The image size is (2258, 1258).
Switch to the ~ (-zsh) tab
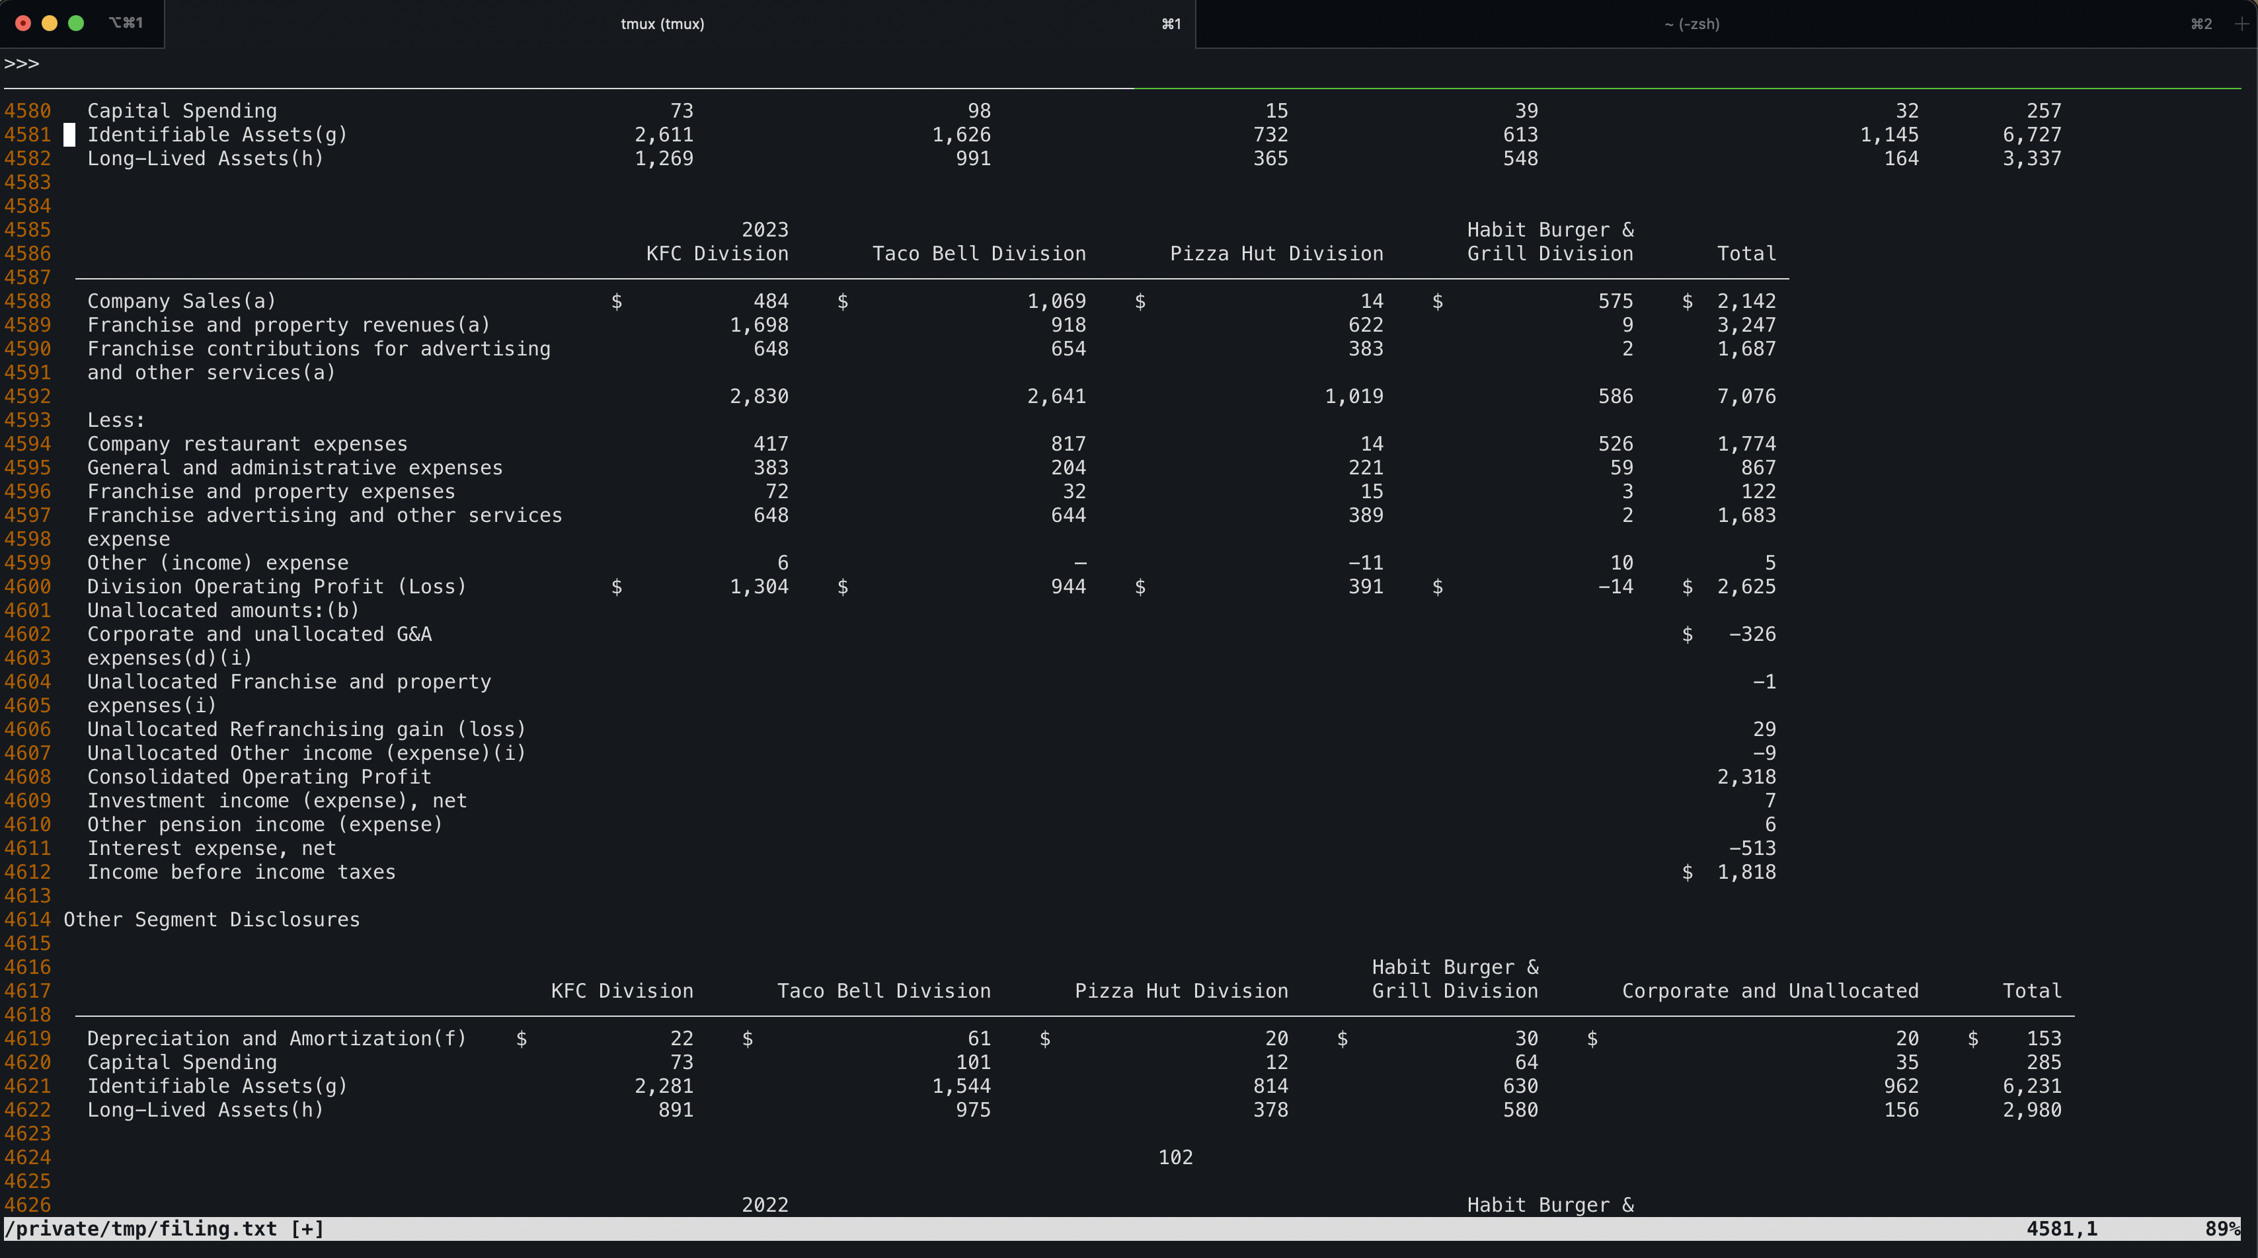click(1691, 24)
